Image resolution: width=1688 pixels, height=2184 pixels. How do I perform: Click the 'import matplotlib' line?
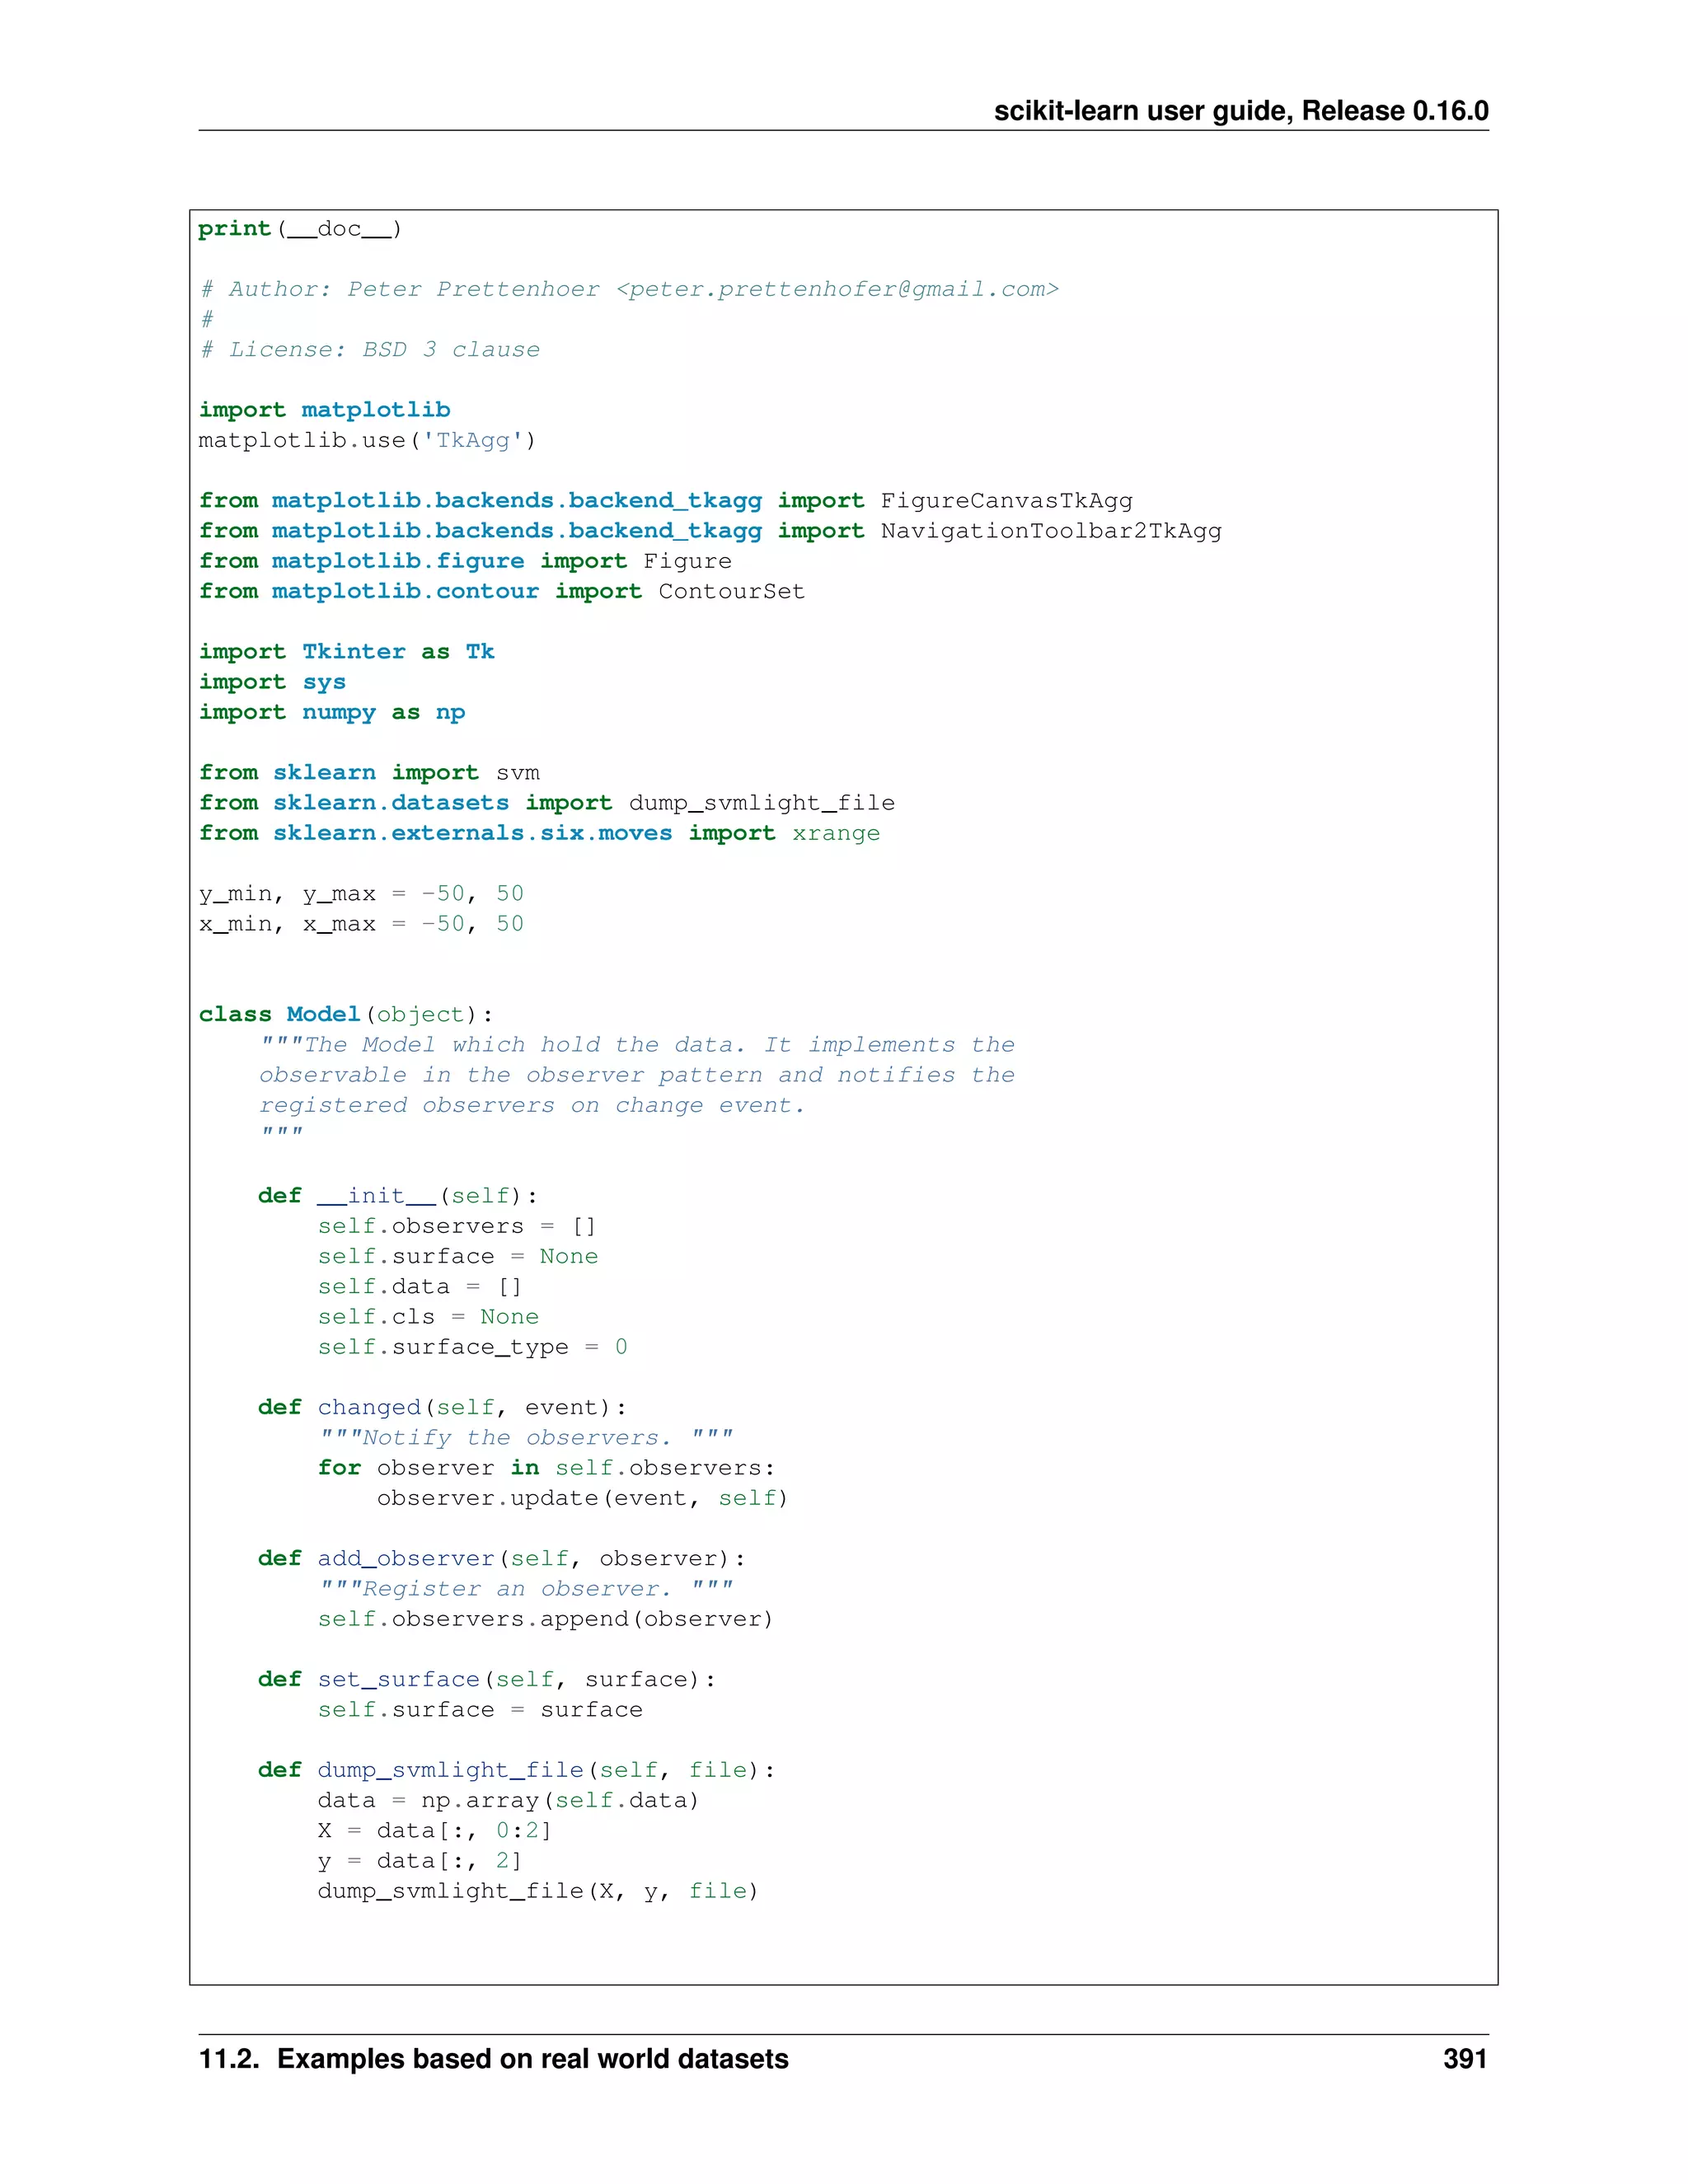pyautogui.click(x=324, y=410)
